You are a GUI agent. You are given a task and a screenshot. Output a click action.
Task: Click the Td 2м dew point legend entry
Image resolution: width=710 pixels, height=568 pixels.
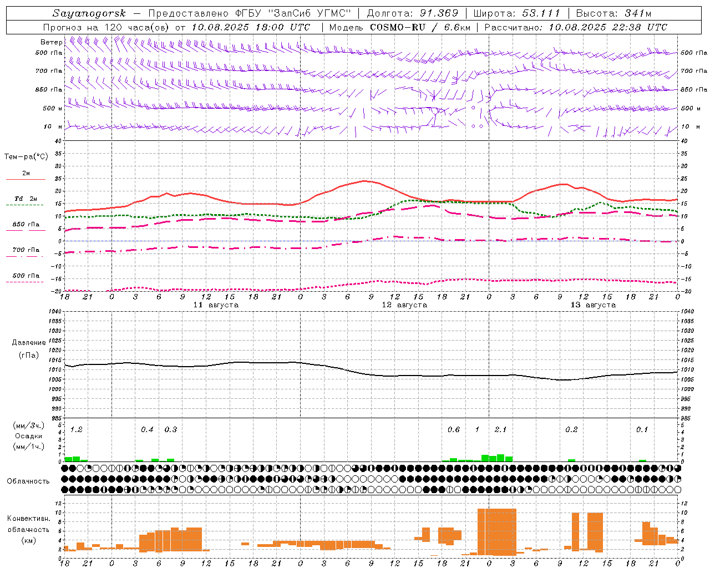26,199
